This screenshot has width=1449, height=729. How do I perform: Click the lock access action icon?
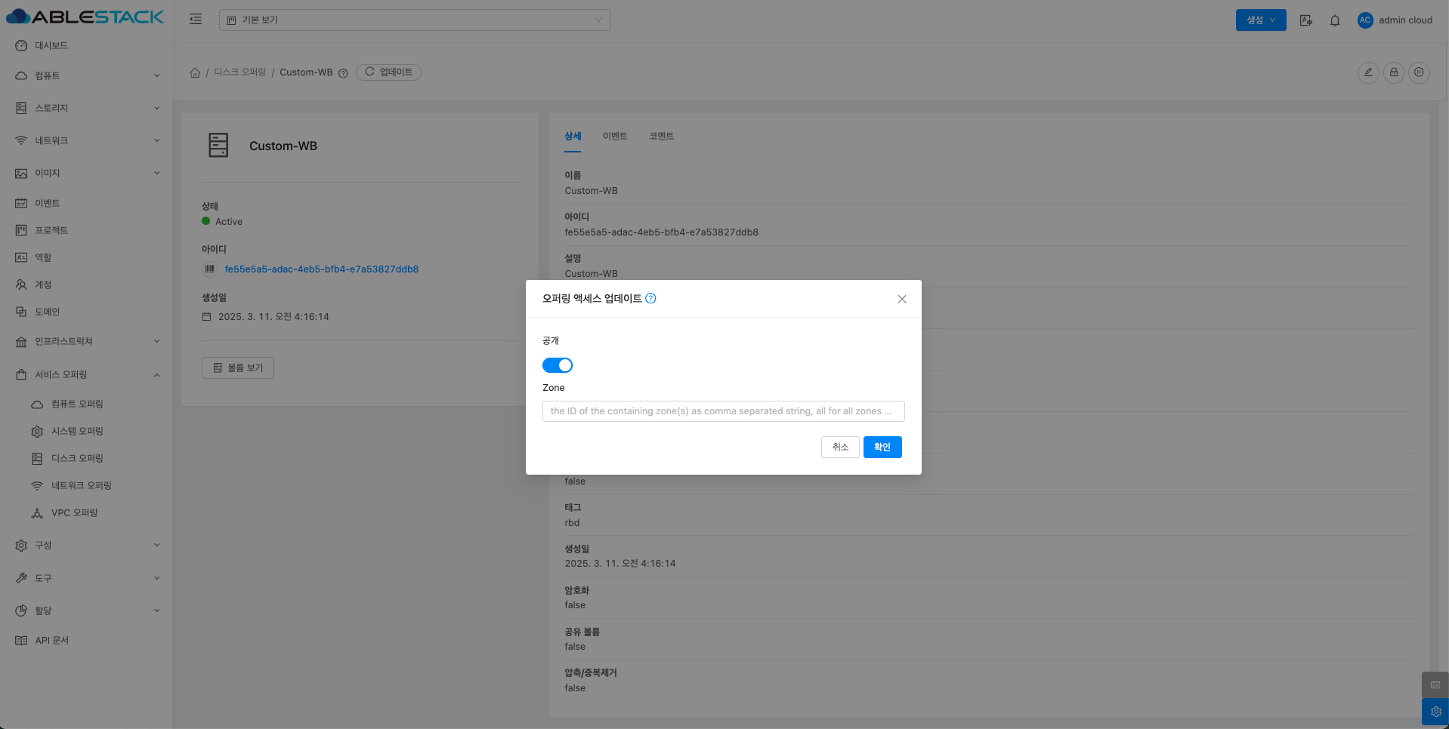pyautogui.click(x=1394, y=72)
